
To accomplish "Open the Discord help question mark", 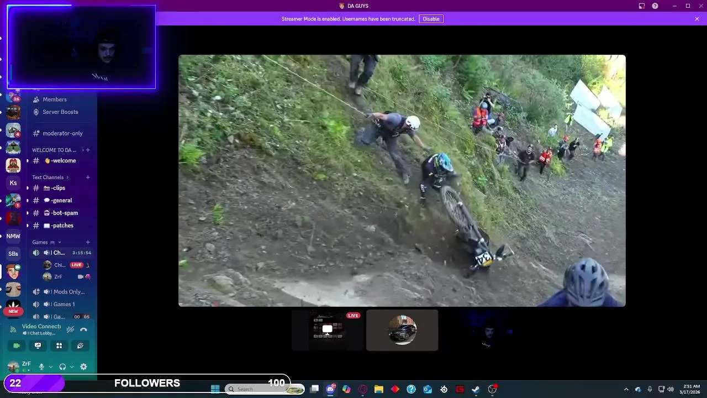I will pyautogui.click(x=655, y=6).
